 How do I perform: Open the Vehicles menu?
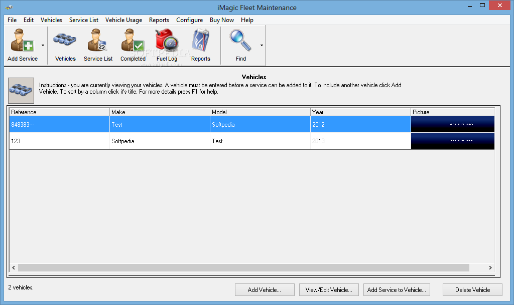pos(52,20)
